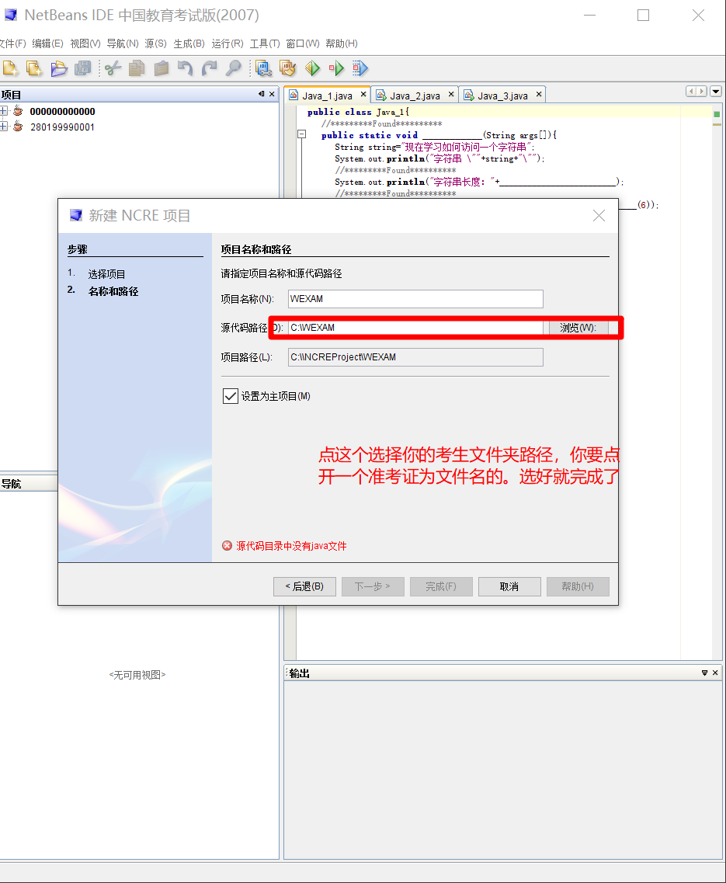This screenshot has width=726, height=883.
Task: Close the Java_3.java tab
Action: pyautogui.click(x=539, y=94)
